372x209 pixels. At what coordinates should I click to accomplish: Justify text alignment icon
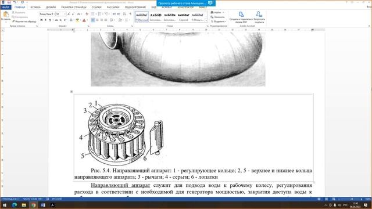pyautogui.click(x=106, y=20)
